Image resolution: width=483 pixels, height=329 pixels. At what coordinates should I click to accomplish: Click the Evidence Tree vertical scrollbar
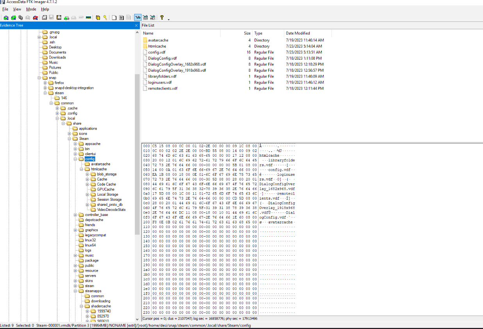(137, 154)
